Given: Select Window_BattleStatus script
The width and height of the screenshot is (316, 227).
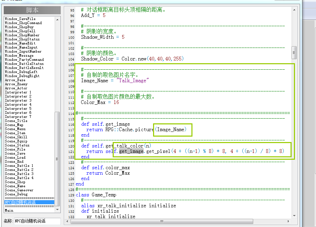Looking at the screenshot, I should (24, 64).
